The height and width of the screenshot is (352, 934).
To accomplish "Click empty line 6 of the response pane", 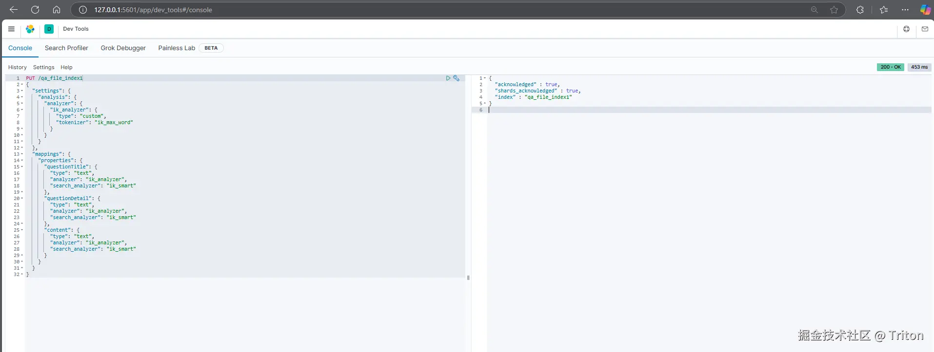I will click(709, 110).
